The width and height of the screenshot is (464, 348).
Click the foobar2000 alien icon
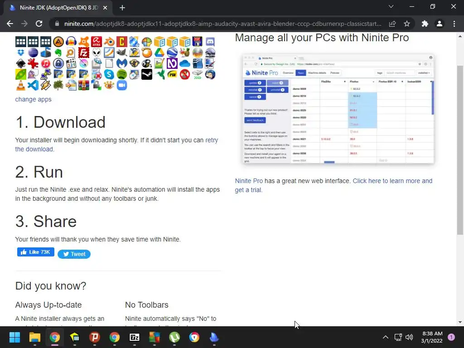[x=97, y=53]
